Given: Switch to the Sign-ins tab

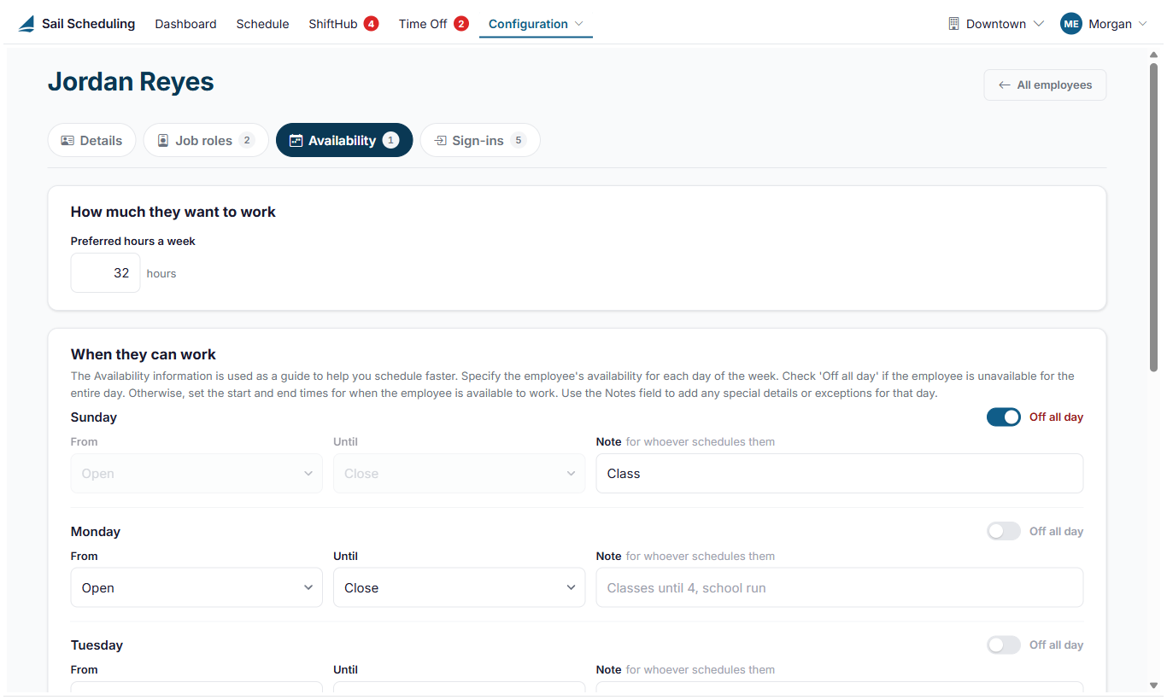Looking at the screenshot, I should pos(480,141).
